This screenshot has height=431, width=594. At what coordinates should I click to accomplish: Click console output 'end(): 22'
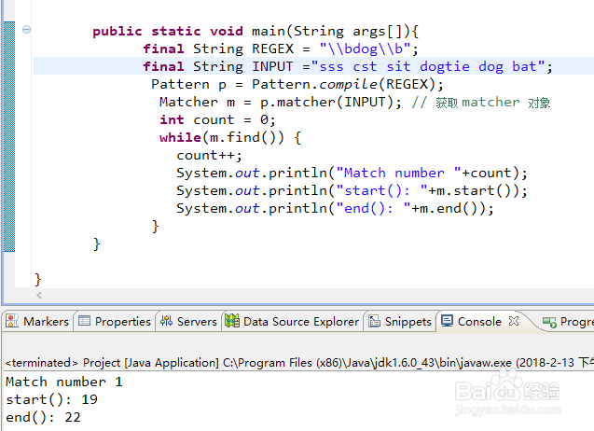[43, 417]
